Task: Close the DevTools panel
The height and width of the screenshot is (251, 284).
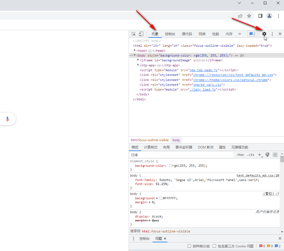Action: [280, 34]
